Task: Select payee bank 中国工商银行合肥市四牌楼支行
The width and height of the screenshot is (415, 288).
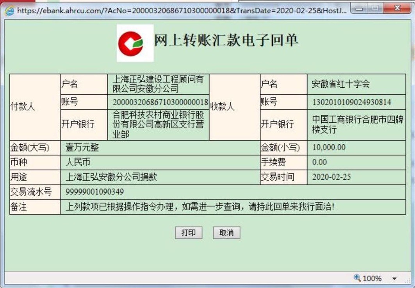Action: 358,124
